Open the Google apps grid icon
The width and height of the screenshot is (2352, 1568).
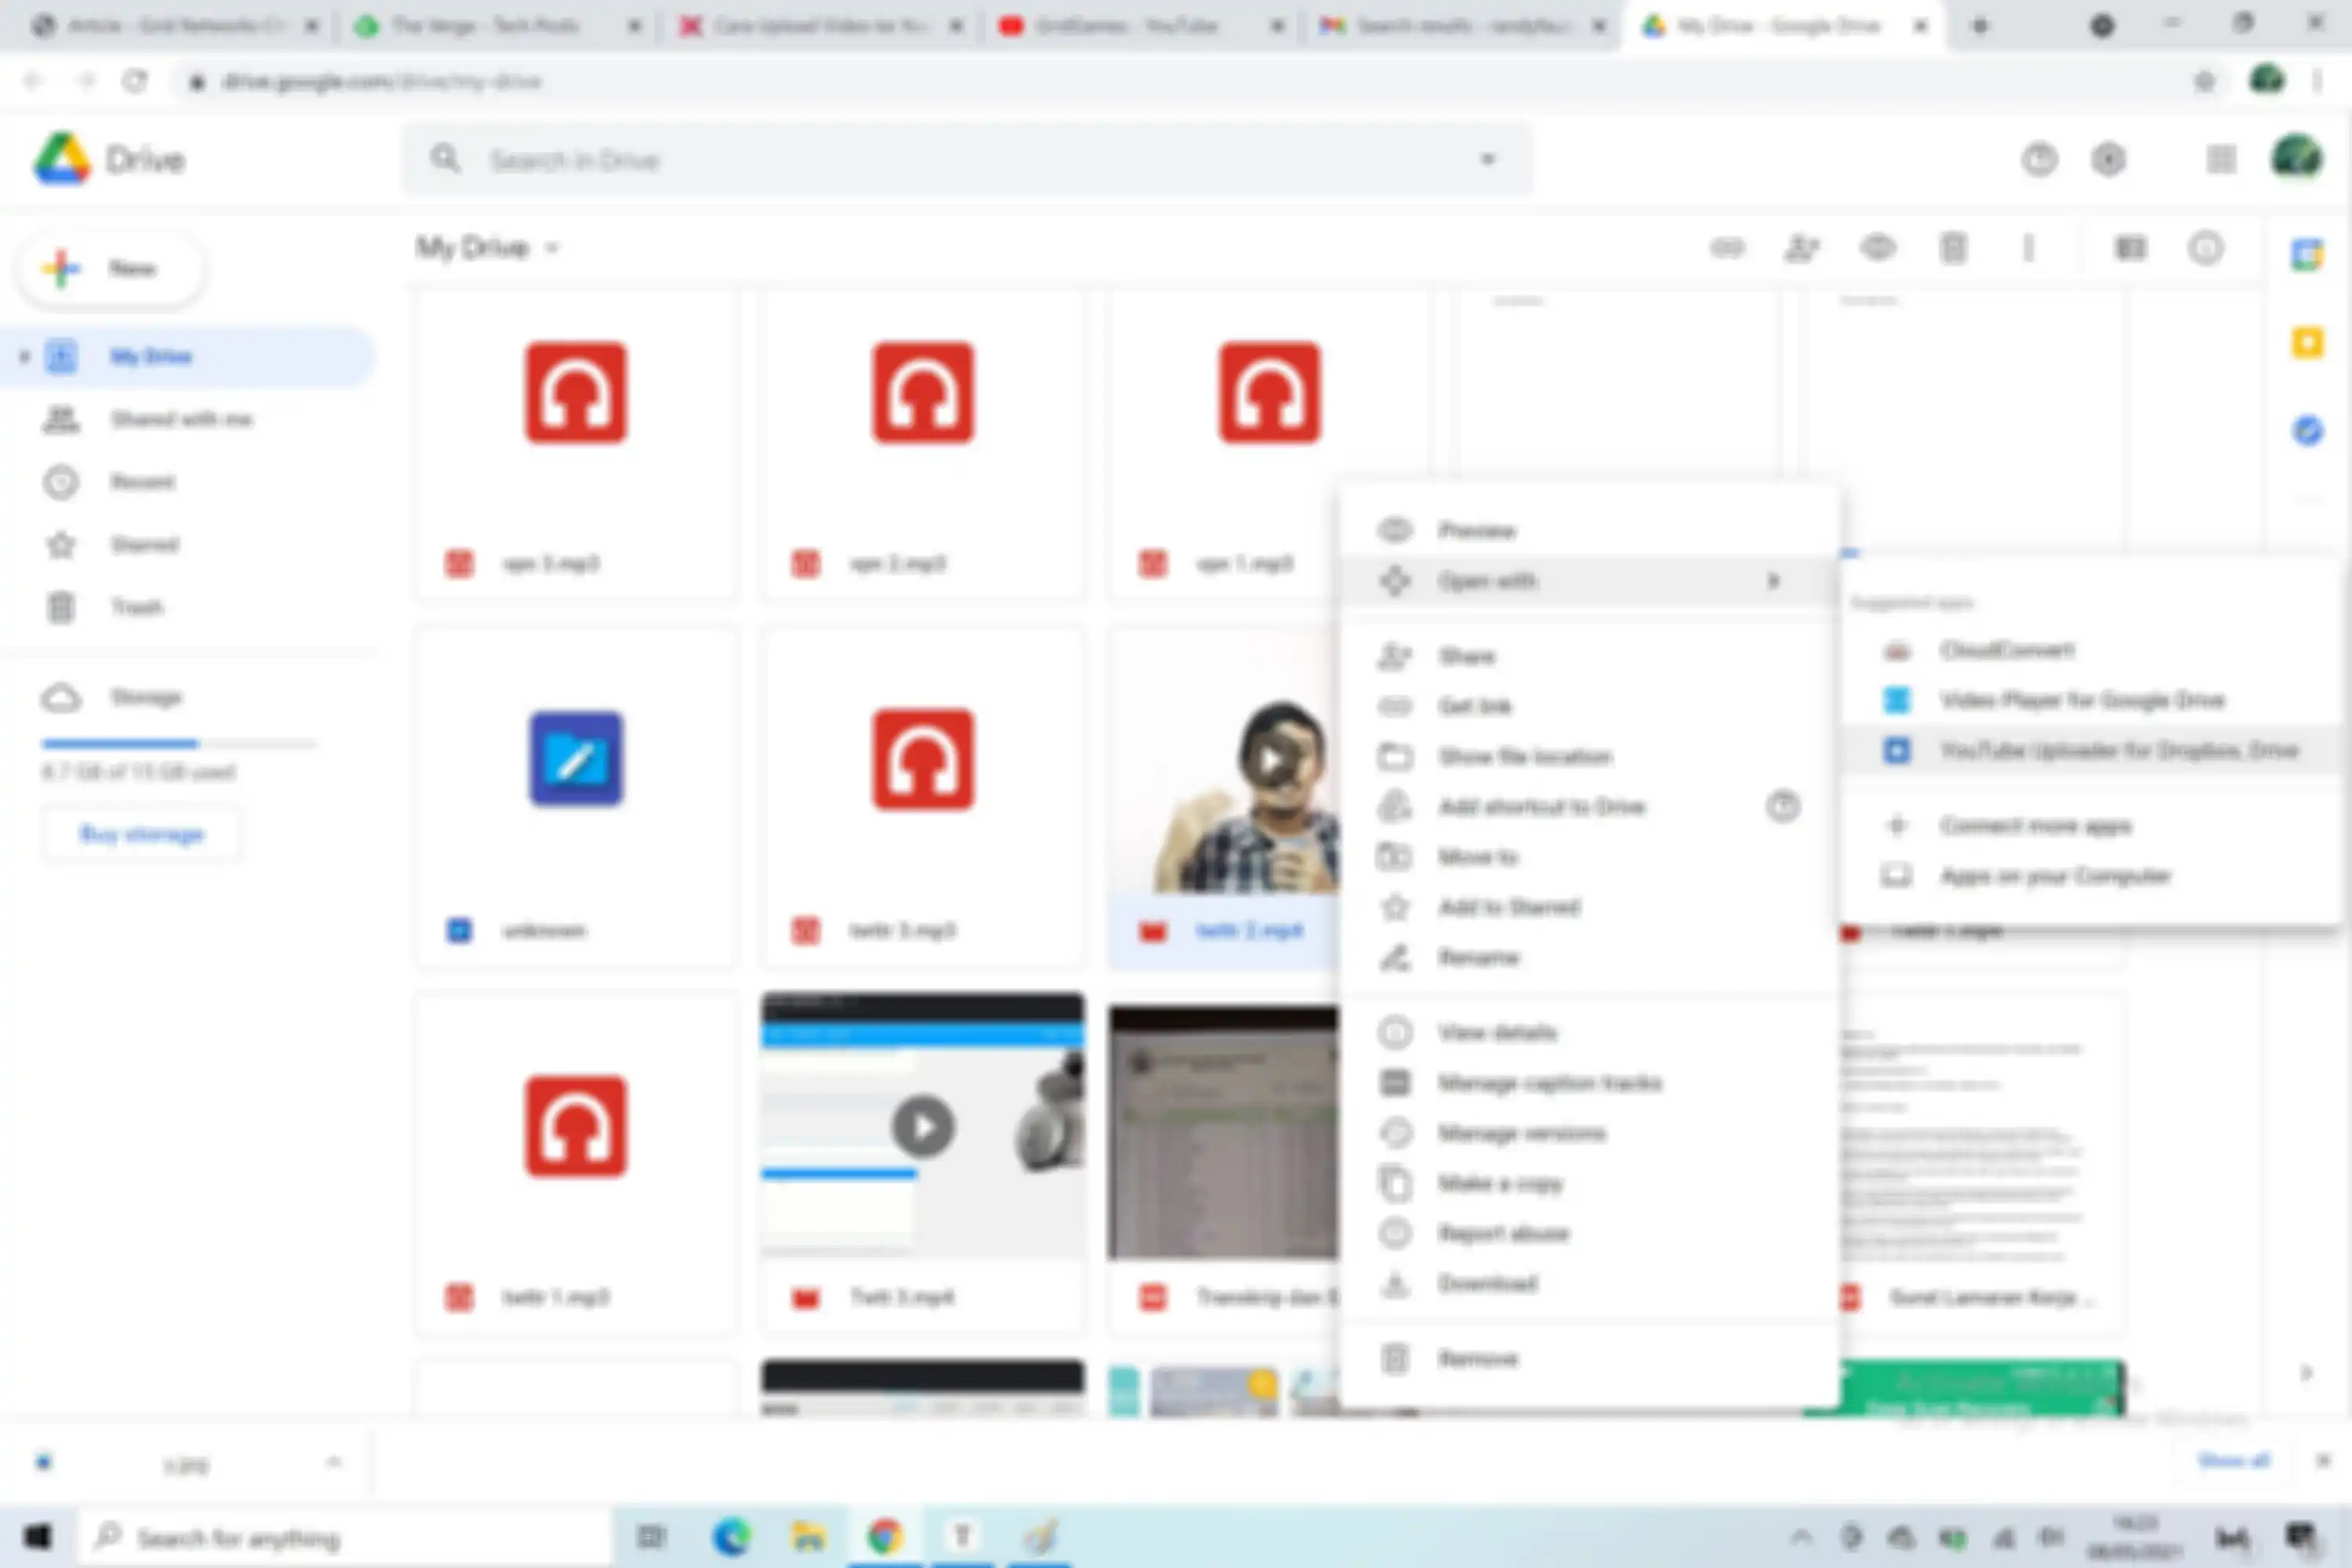[2221, 160]
